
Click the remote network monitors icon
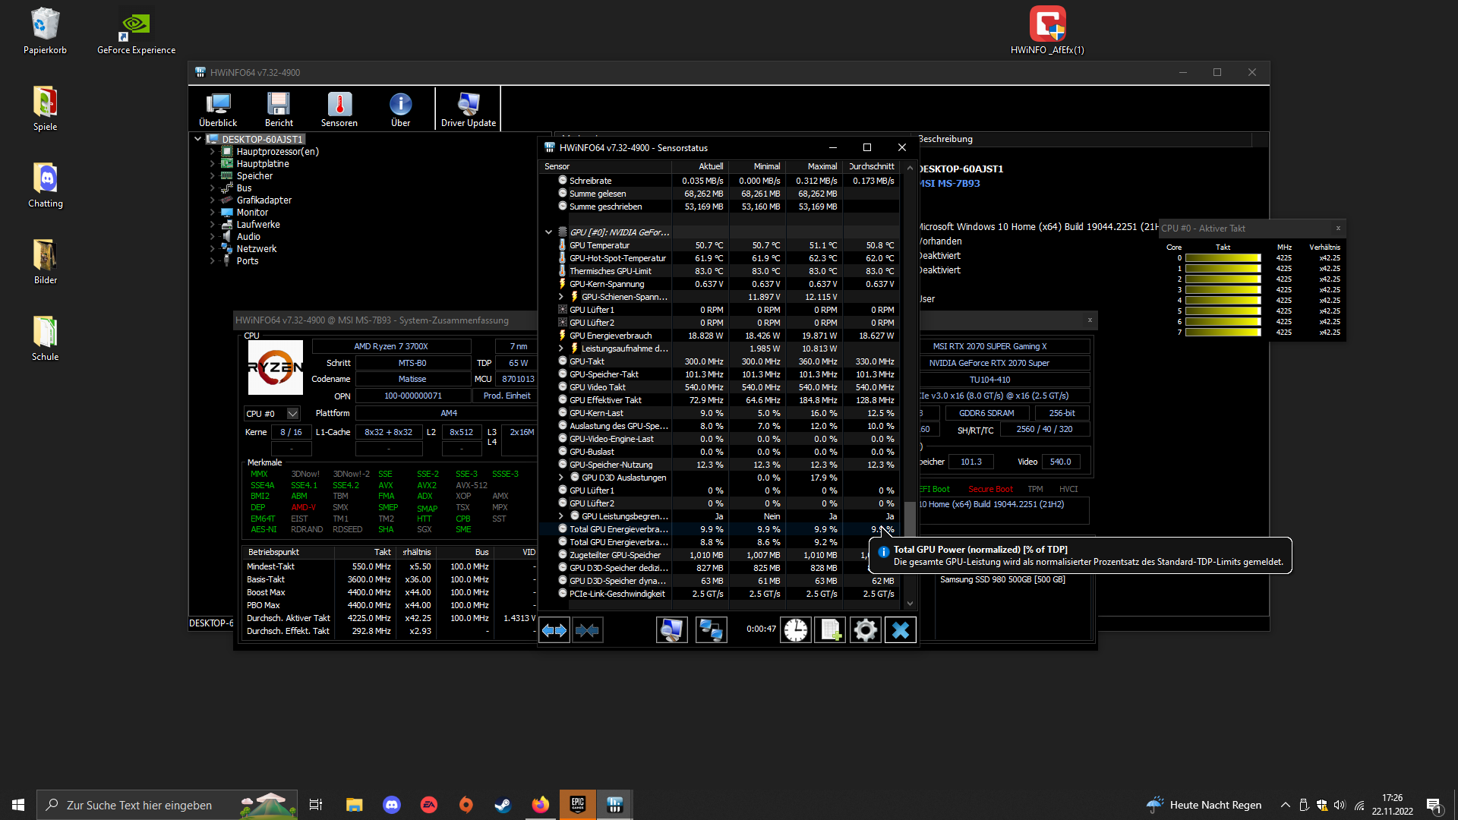[711, 630]
